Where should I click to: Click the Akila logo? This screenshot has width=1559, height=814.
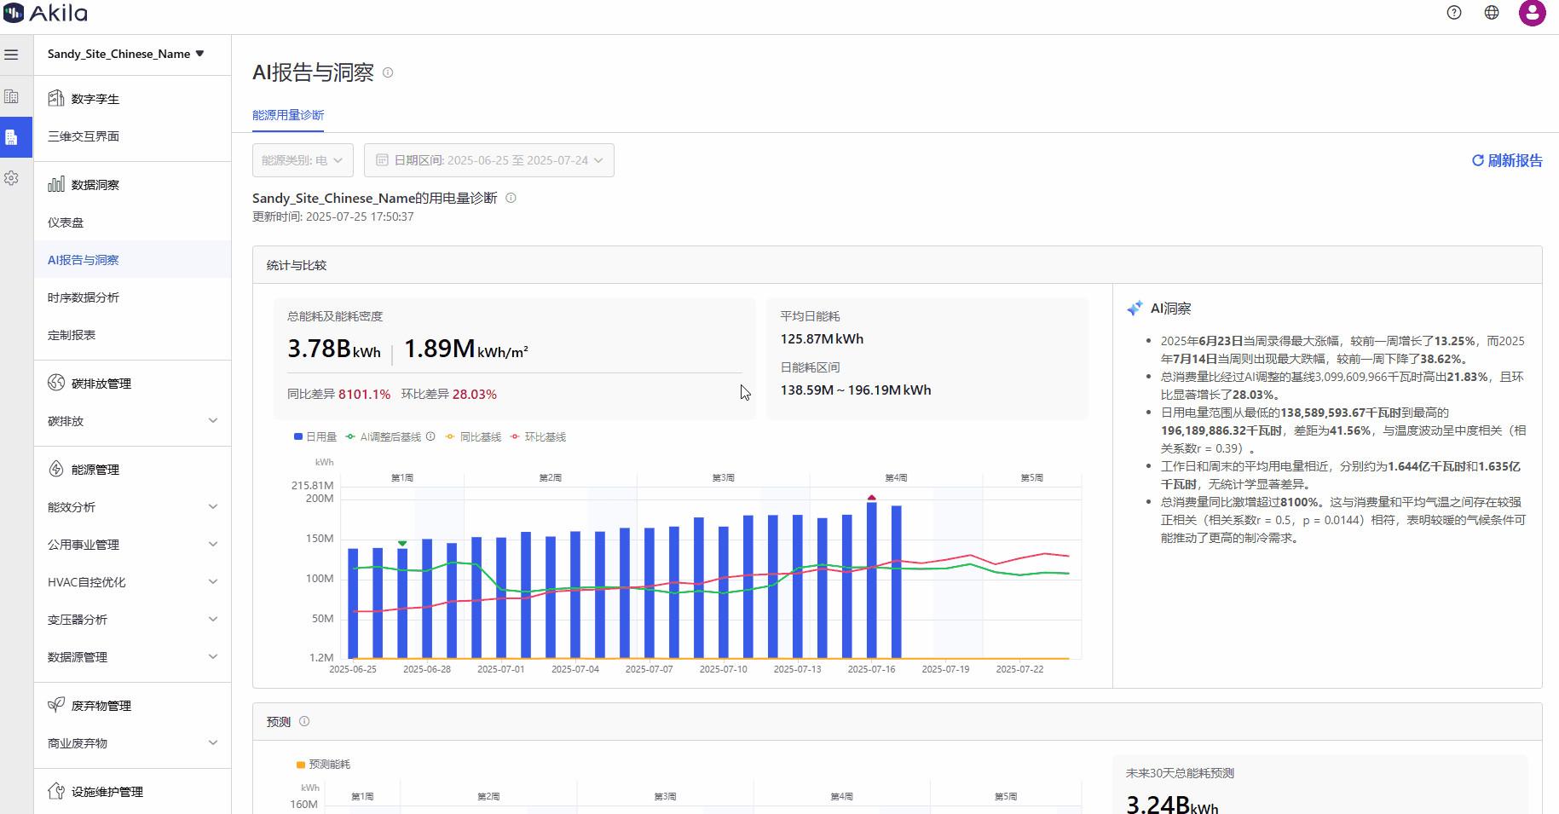[x=45, y=13]
